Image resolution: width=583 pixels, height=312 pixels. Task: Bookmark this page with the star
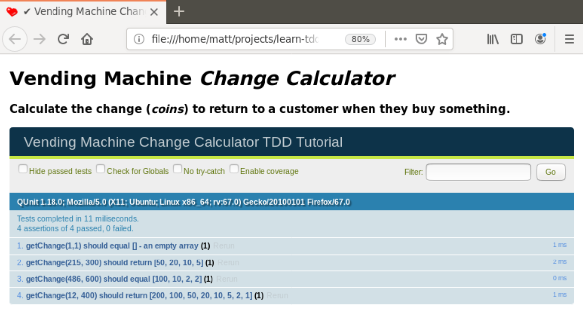[442, 39]
